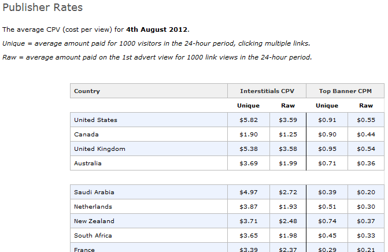The width and height of the screenshot is (388, 252).
Task: Click the New Zealand country cell
Action: (x=94, y=221)
